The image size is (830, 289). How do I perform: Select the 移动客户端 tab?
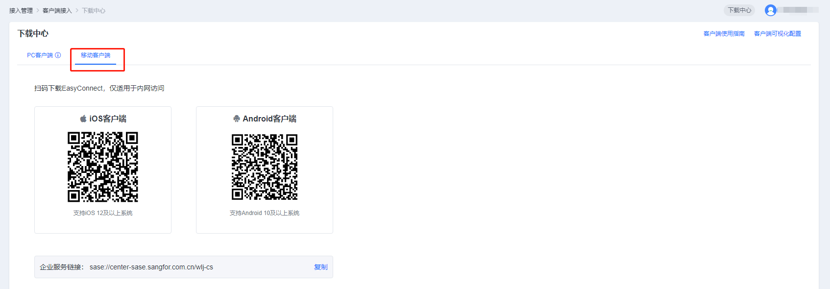point(96,55)
